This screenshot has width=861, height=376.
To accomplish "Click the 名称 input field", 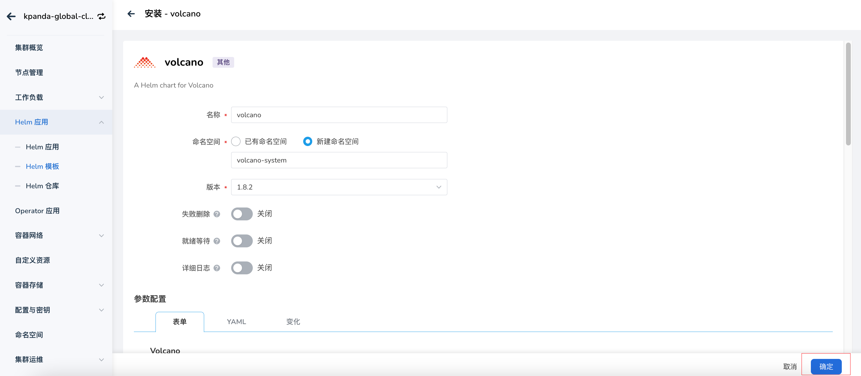I will tap(339, 115).
